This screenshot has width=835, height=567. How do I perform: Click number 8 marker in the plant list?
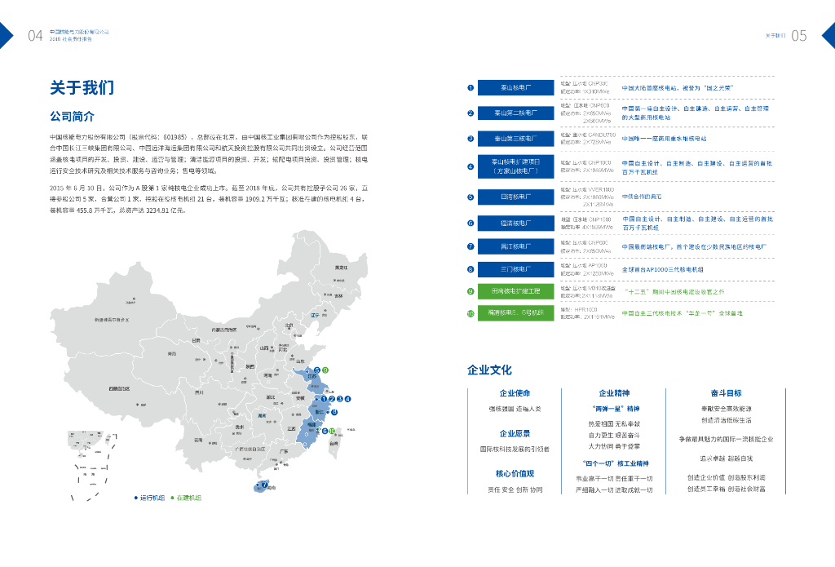471,269
